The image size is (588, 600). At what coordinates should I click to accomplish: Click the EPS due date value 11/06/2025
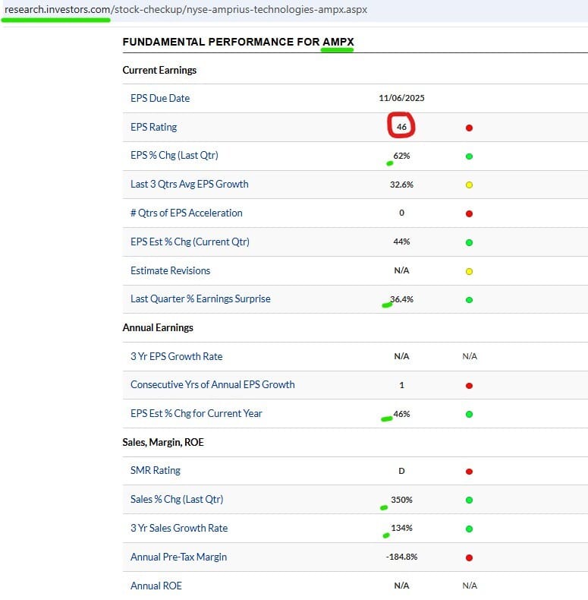(x=401, y=98)
